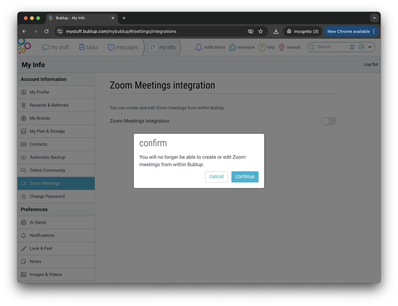Open the messages tab
Image resolution: width=398 pixels, height=306 pixels.
(x=123, y=47)
